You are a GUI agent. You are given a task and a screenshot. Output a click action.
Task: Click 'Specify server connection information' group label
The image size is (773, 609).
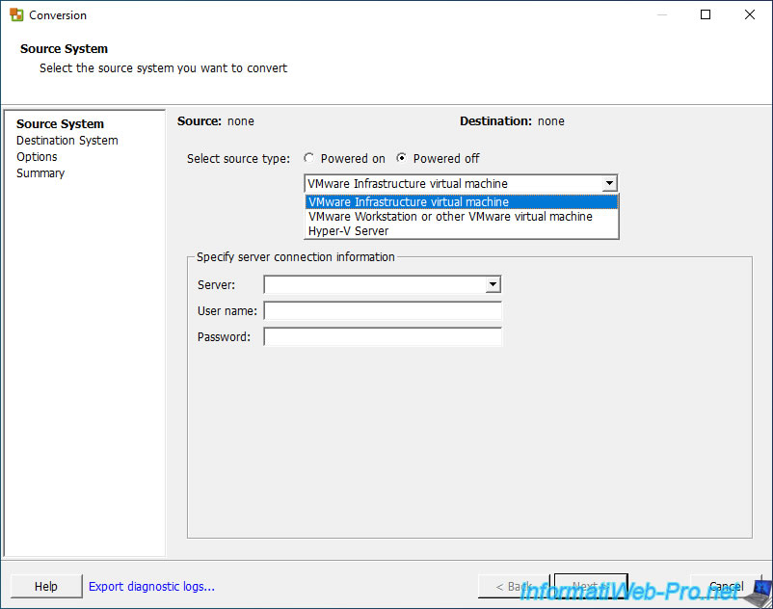(x=295, y=256)
